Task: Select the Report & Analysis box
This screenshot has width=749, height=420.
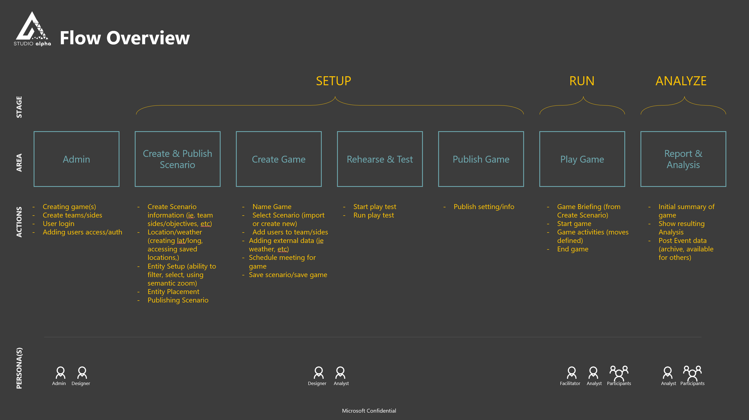Action: [x=684, y=159]
